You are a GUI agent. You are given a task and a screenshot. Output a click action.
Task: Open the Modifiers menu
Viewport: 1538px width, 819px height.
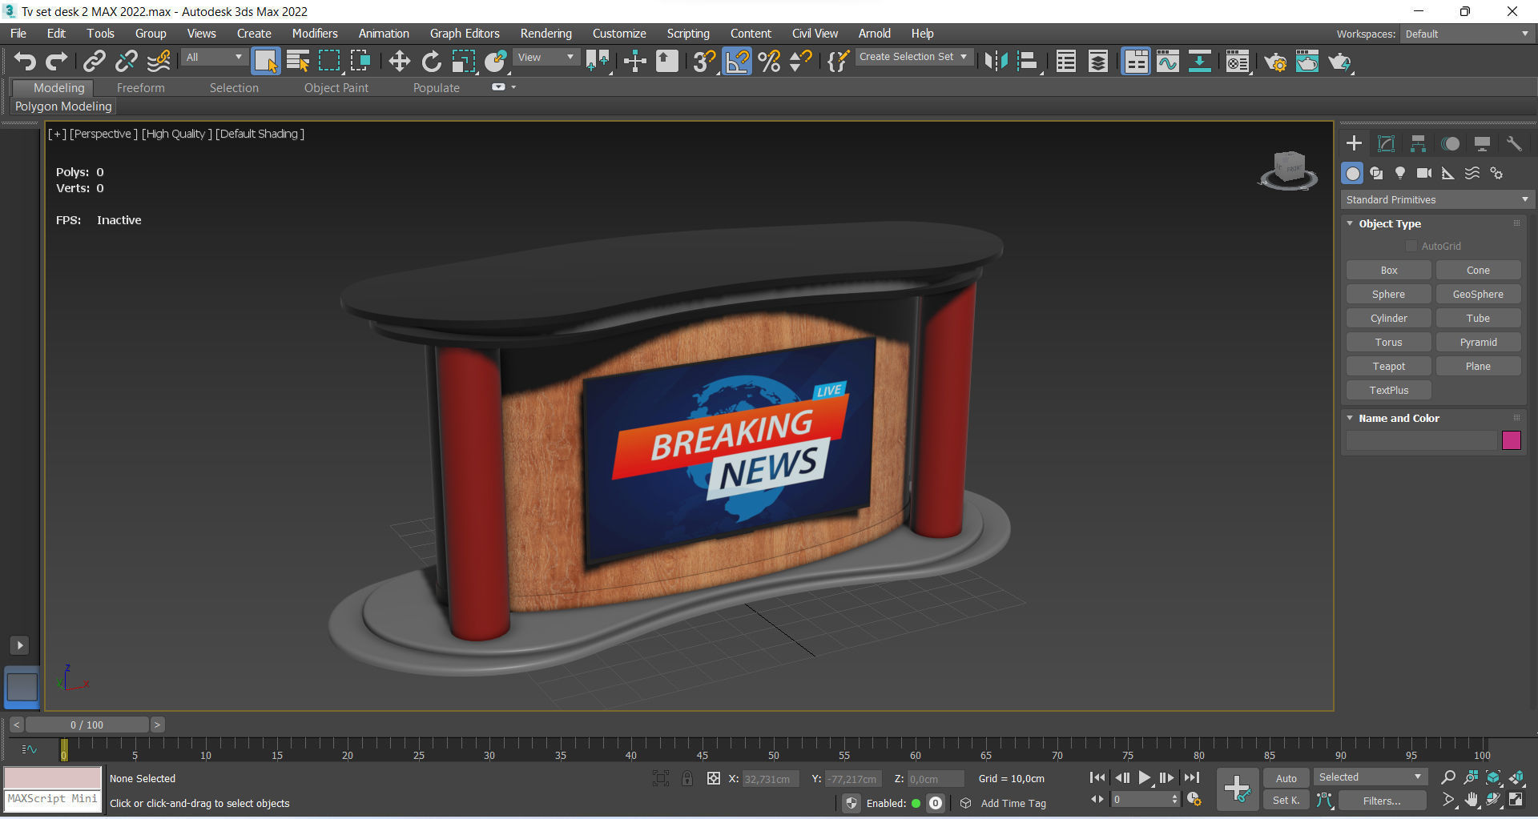(315, 34)
